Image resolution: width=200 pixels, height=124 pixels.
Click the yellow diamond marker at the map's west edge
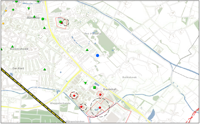[3, 23]
